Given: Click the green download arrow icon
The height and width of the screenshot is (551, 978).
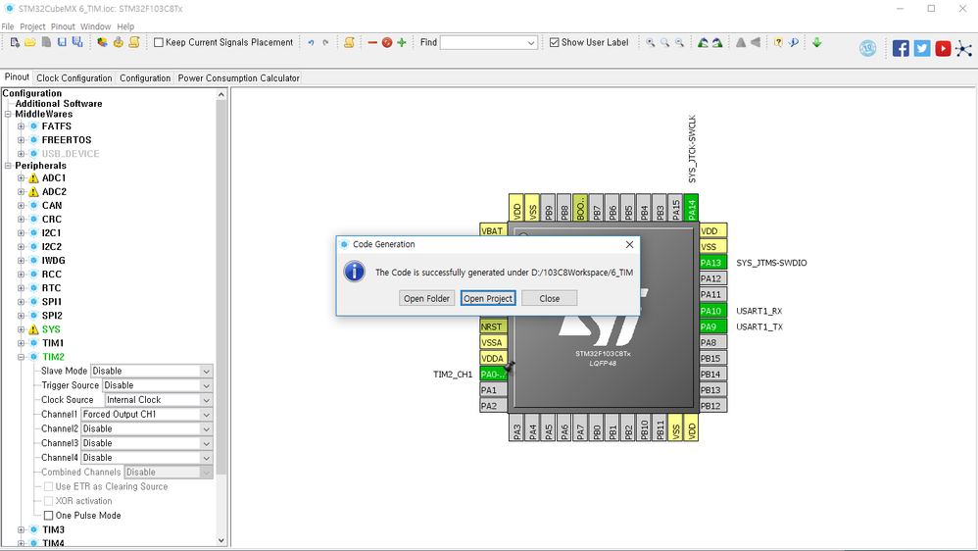Looking at the screenshot, I should (x=817, y=42).
